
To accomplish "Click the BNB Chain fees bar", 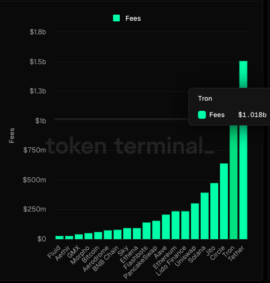I will [118, 235].
